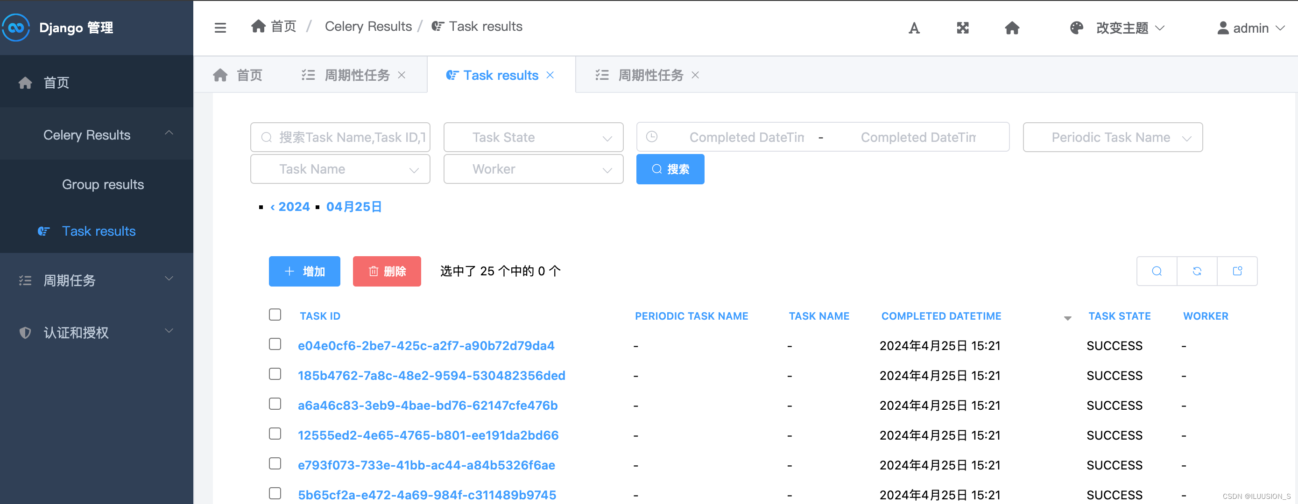Expand the 周期任务 sidebar section
The height and width of the screenshot is (504, 1298).
point(96,280)
